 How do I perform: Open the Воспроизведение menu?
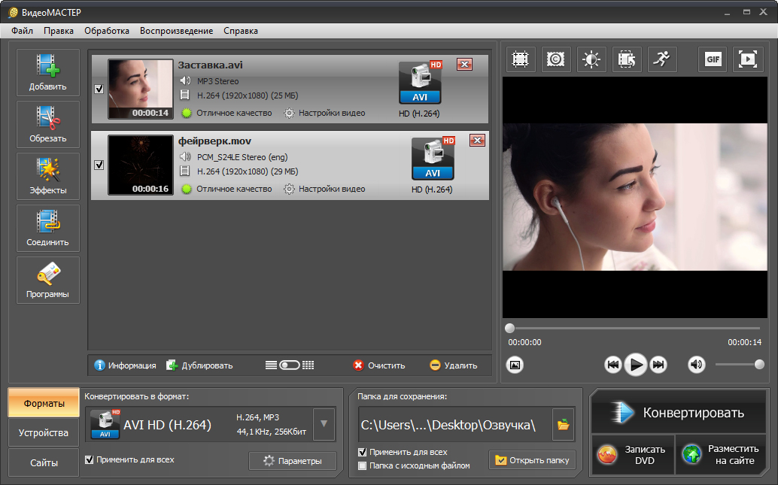177,31
